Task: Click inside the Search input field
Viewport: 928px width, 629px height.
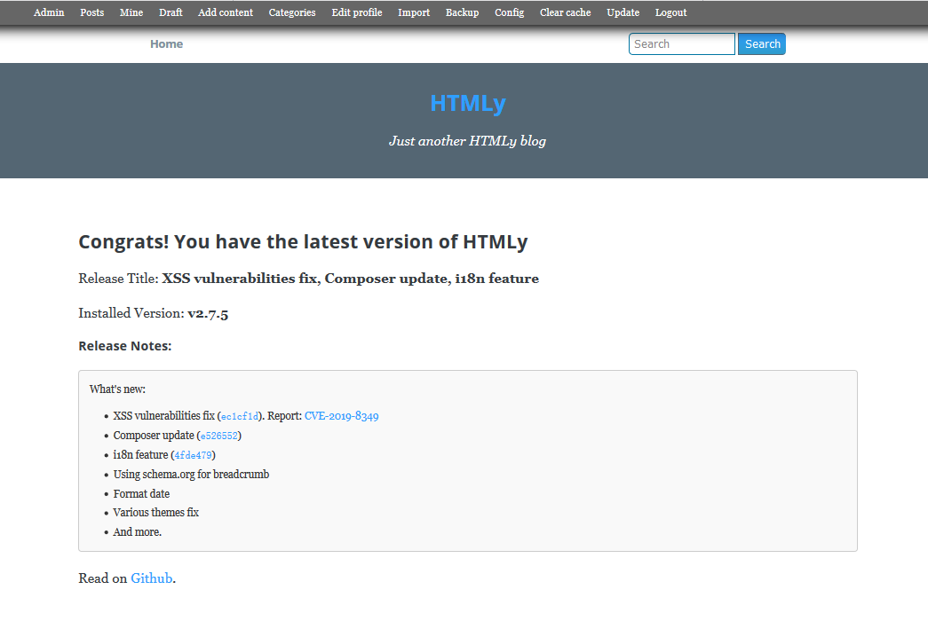Action: (x=681, y=43)
